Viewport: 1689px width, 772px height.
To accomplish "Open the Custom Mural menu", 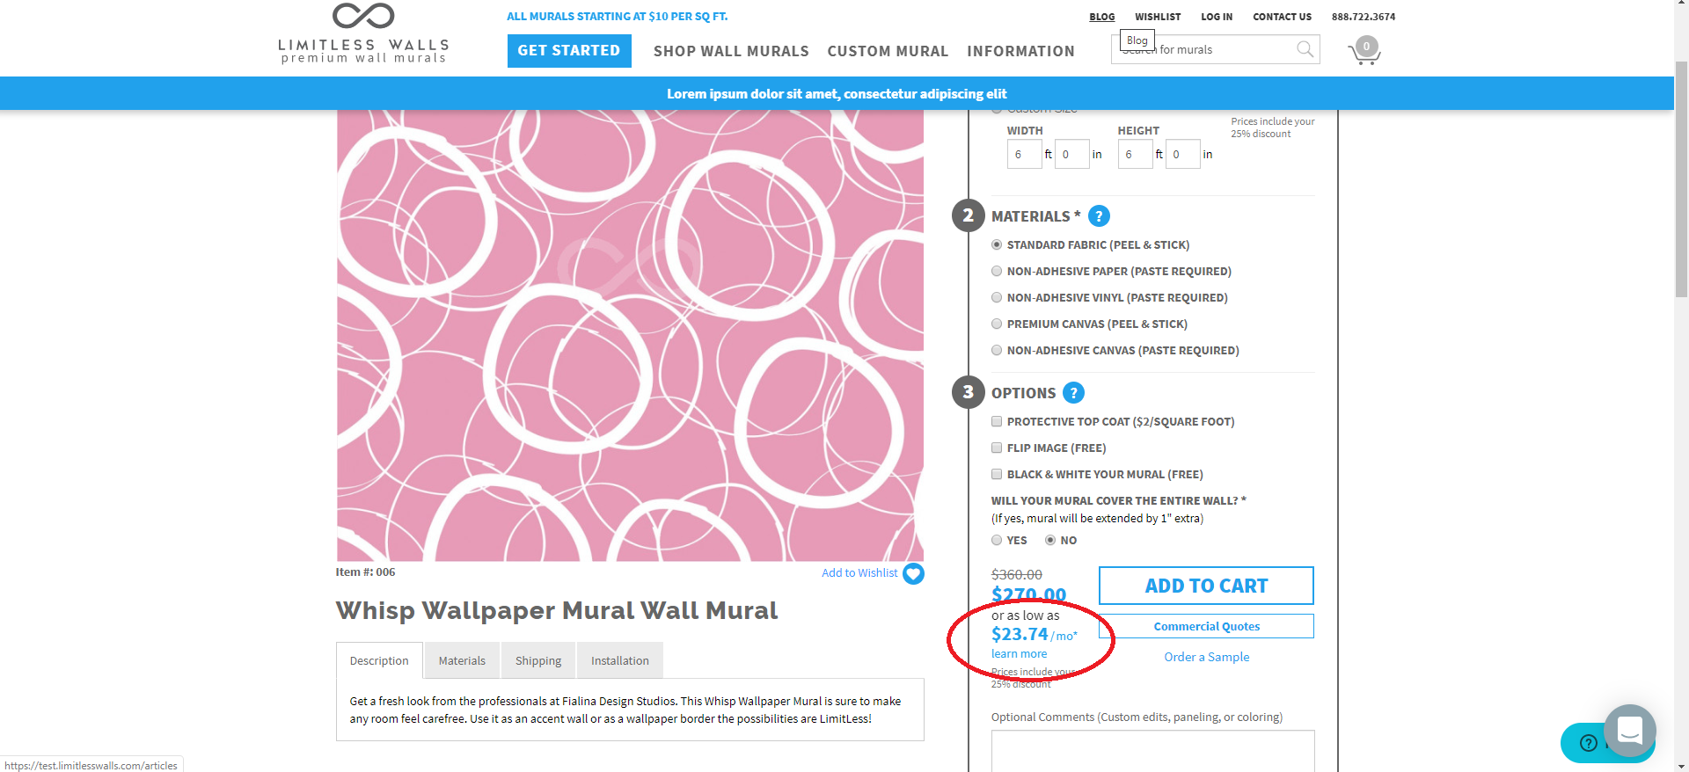I will (x=887, y=51).
